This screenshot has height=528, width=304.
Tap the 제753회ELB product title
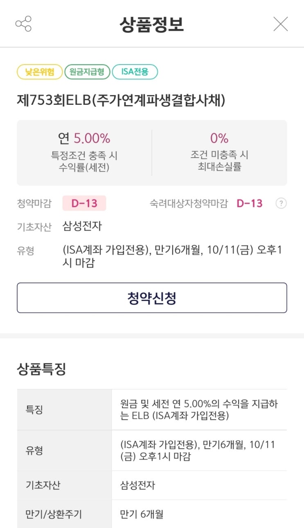click(x=121, y=100)
